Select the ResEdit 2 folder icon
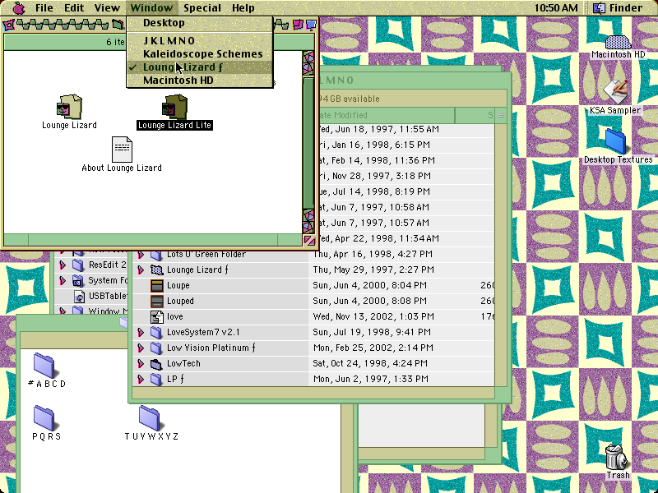The width and height of the screenshot is (658, 493). pos(78,265)
